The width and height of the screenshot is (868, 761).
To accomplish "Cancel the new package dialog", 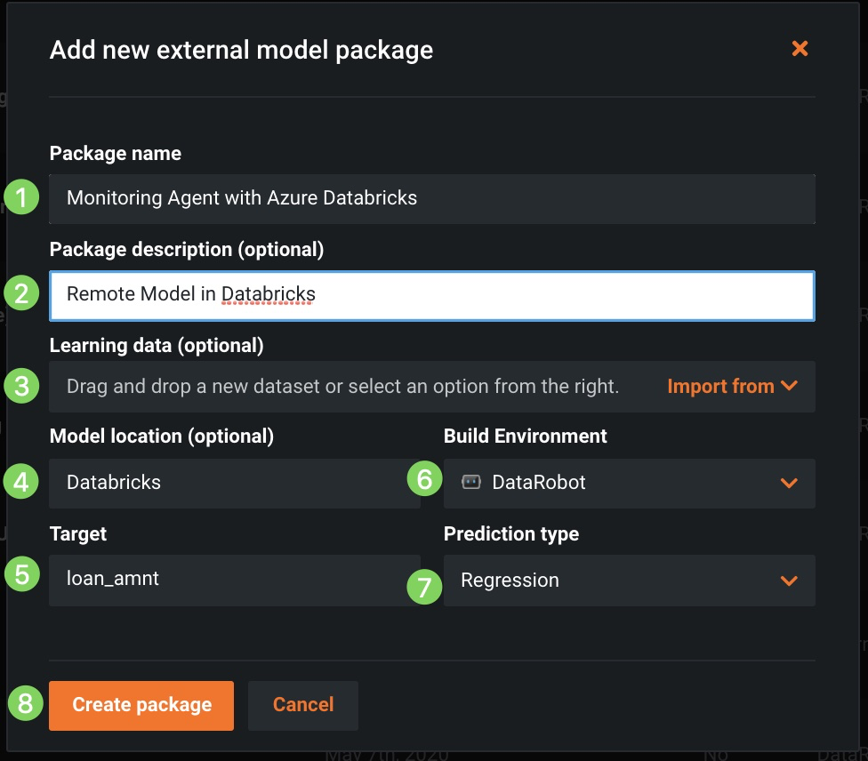I will [x=303, y=705].
